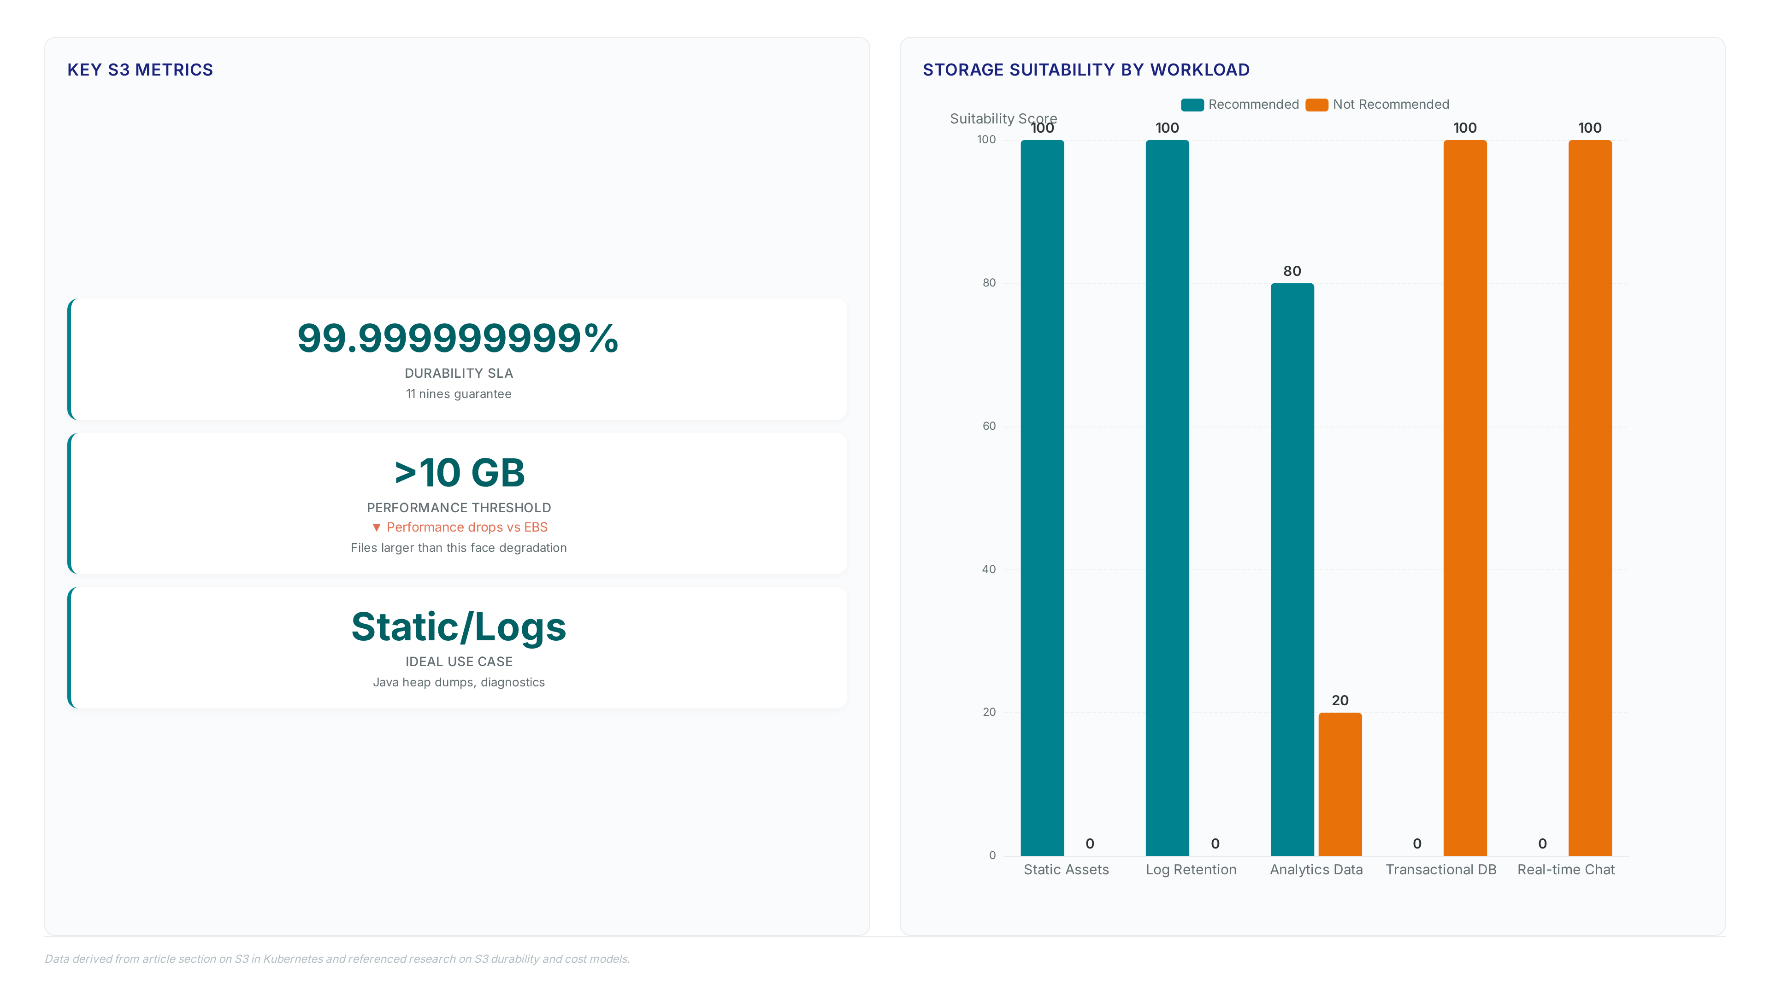
Task: Click the PERFORMANCE THRESHOLD label
Action: 458,508
